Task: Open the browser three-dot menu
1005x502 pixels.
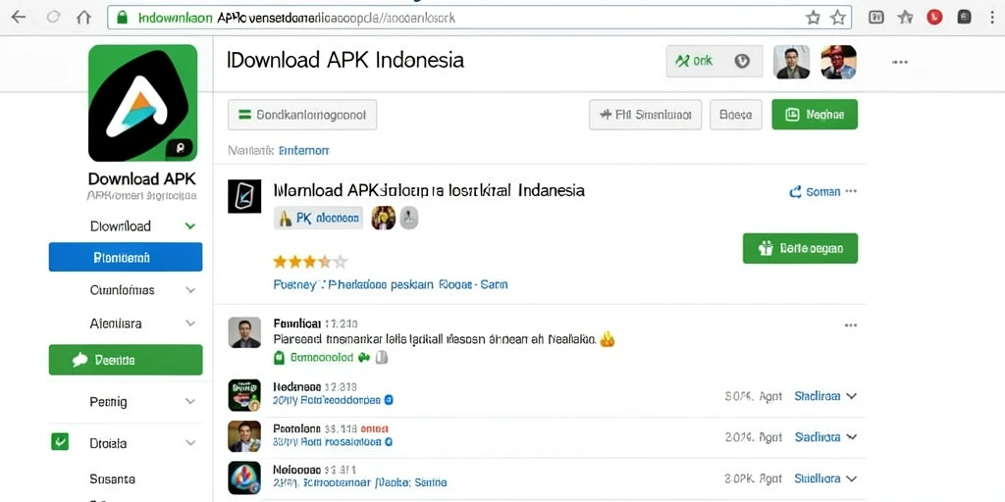Action: 992,18
